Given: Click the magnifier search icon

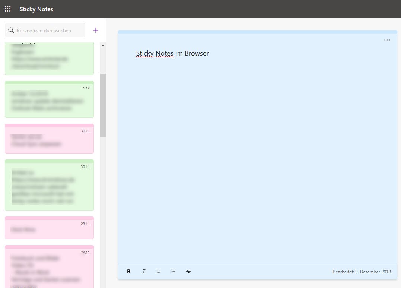Looking at the screenshot, I should 11,30.
